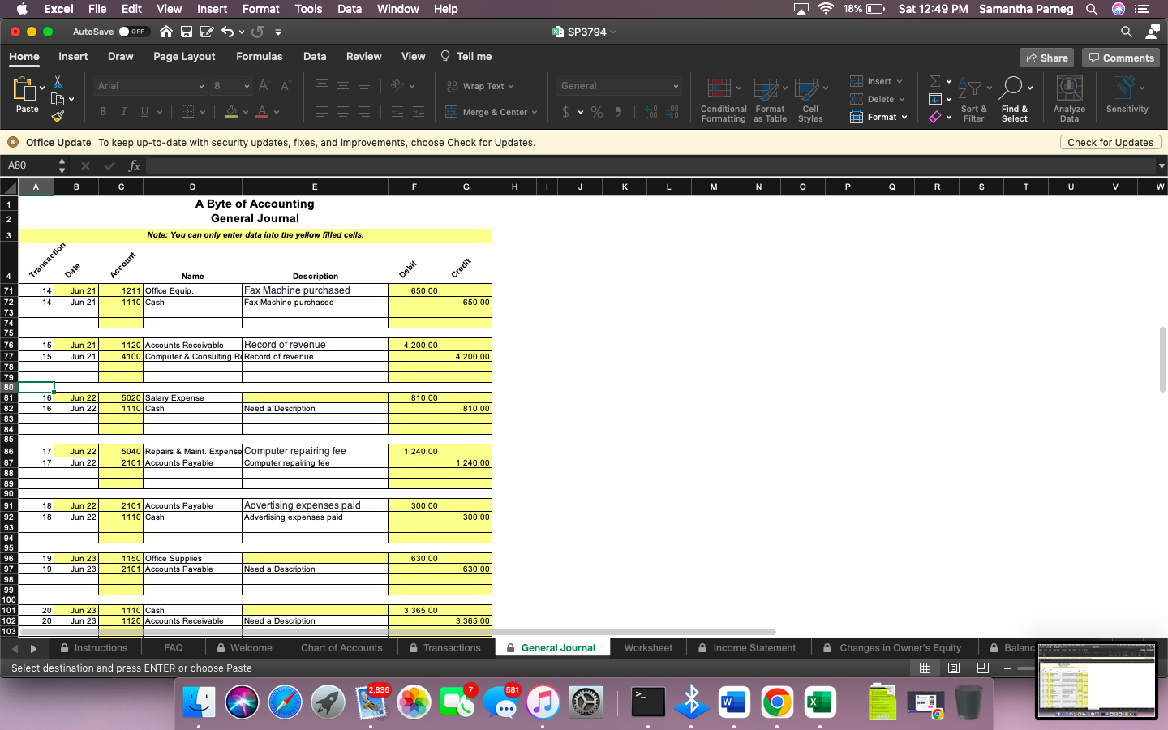Open the Sensitivity tool

(1127, 96)
